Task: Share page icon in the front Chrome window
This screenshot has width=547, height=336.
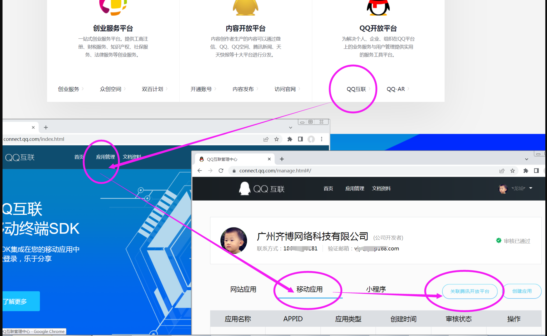Action: [502, 171]
